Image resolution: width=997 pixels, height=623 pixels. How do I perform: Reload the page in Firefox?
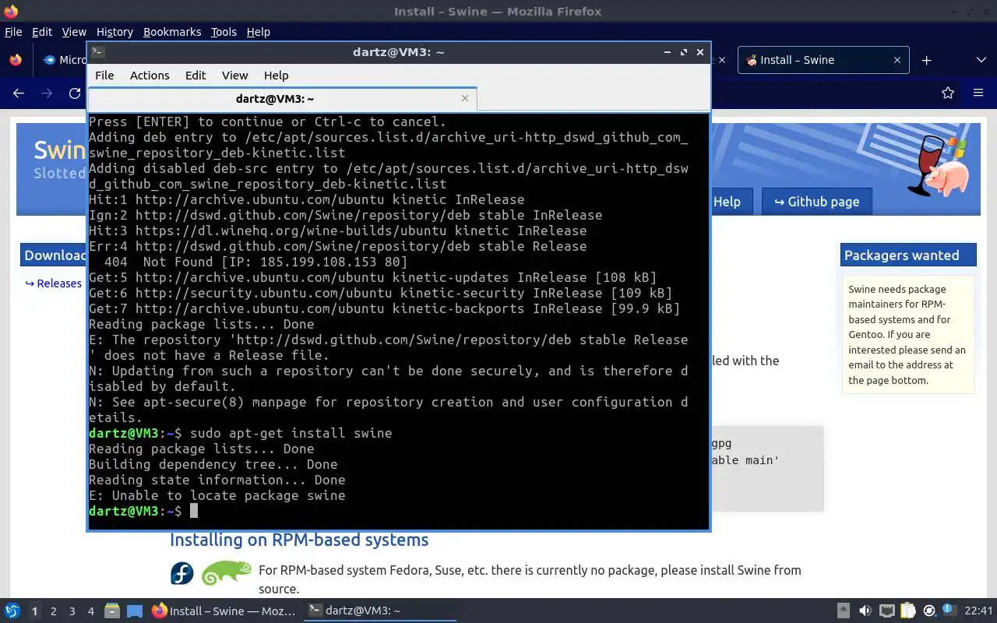coord(75,93)
